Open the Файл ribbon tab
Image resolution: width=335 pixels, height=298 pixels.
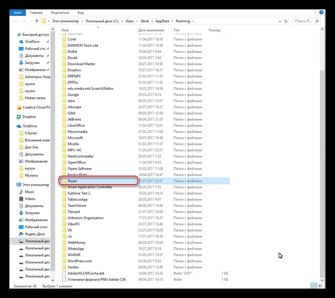coord(17,12)
